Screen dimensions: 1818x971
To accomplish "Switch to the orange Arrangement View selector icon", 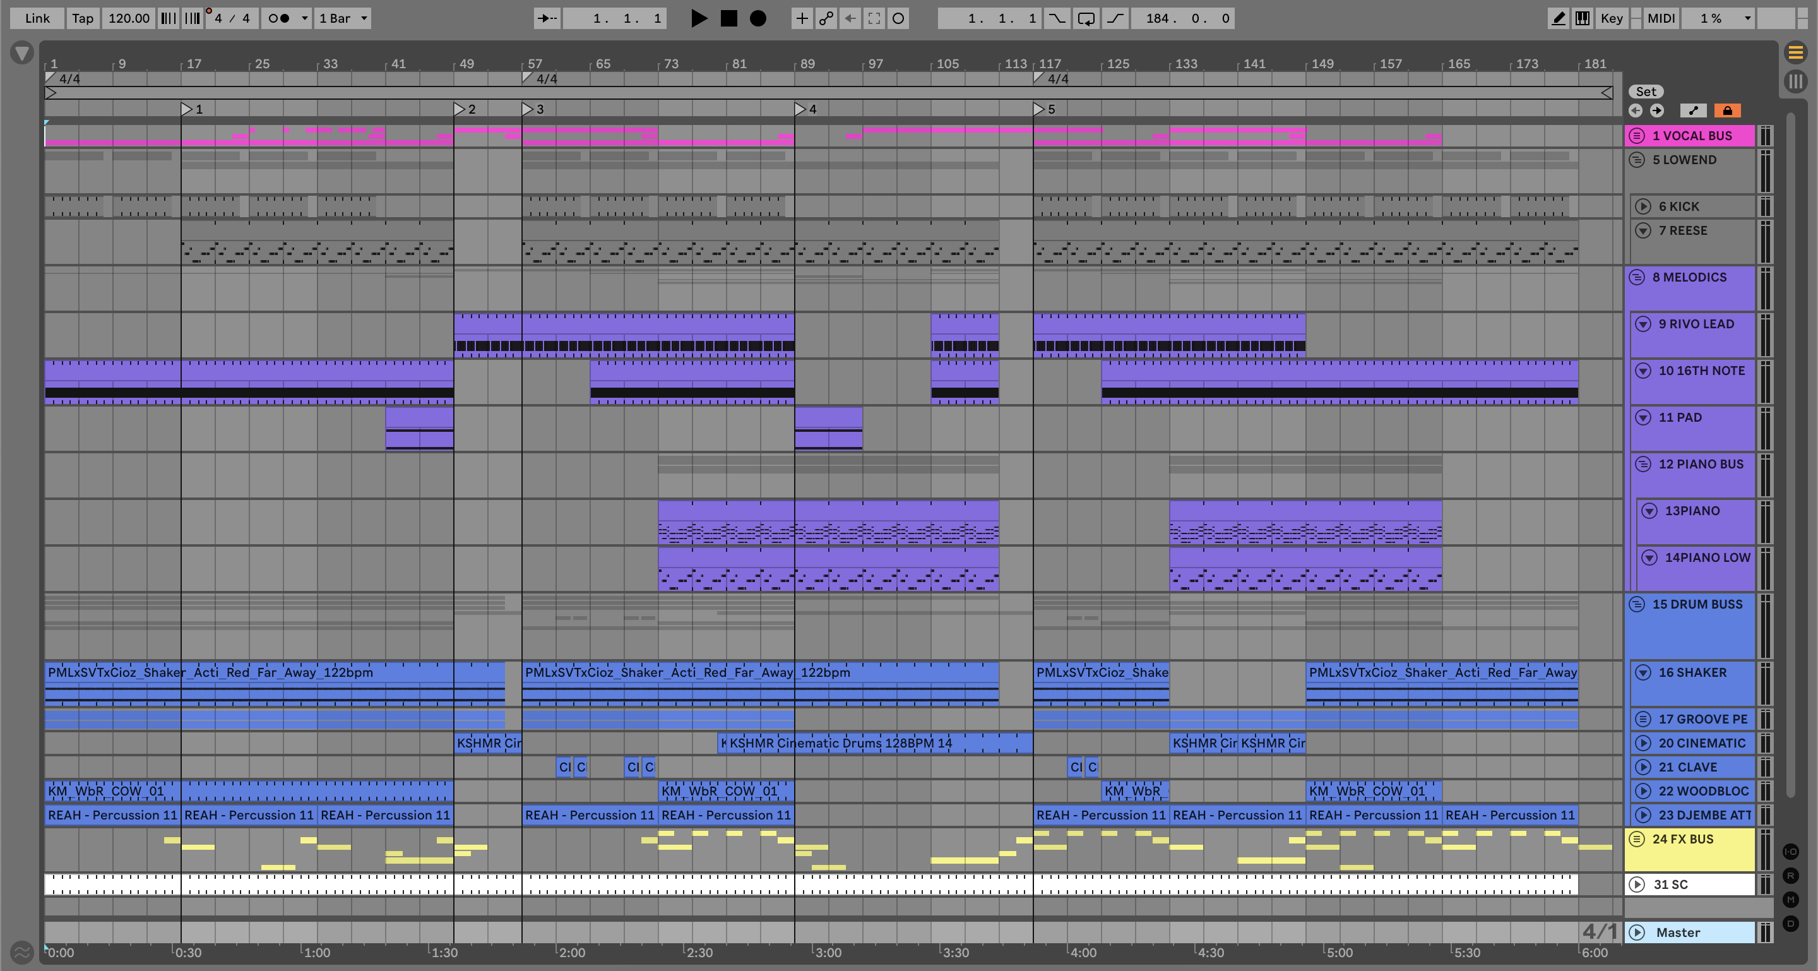I will tap(1795, 52).
